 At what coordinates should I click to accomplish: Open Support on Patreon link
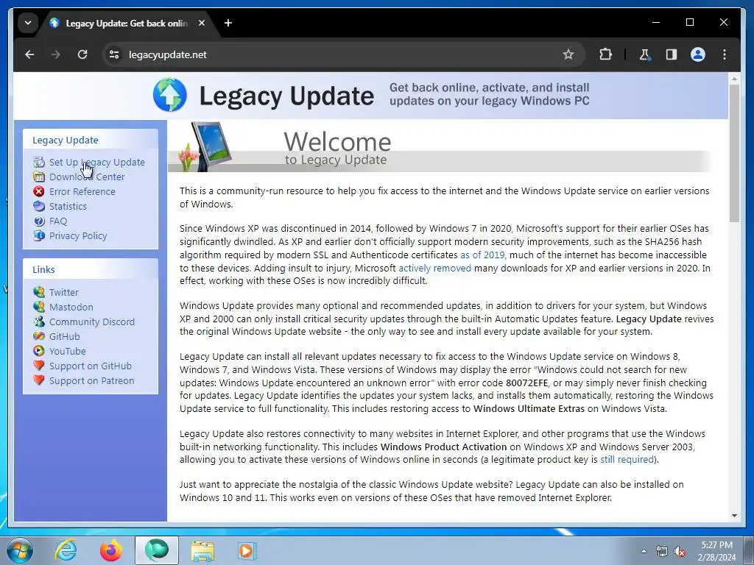(92, 381)
